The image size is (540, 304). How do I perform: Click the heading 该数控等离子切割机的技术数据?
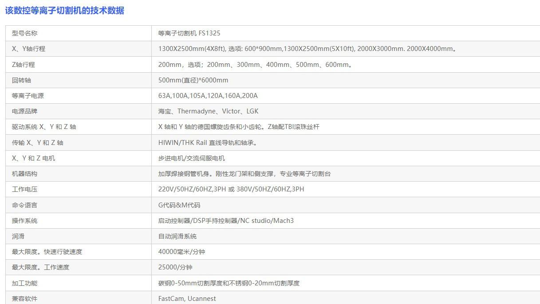click(65, 11)
